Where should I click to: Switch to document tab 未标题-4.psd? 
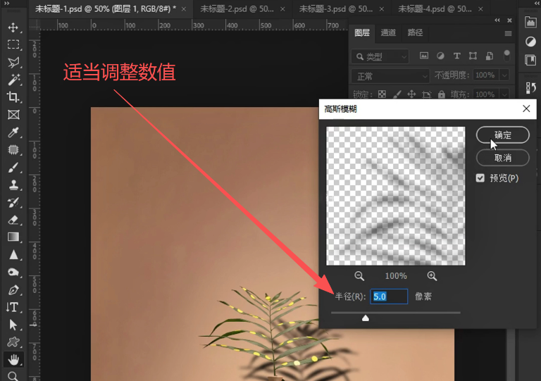[435, 9]
